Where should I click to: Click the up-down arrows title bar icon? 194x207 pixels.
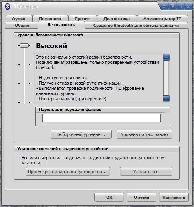[x=164, y=6]
